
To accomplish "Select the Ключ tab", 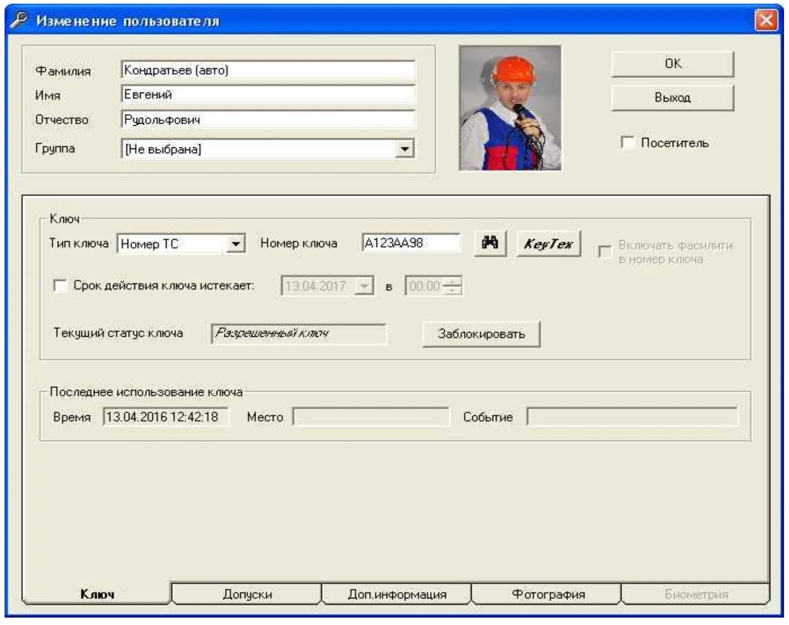I will 97,594.
